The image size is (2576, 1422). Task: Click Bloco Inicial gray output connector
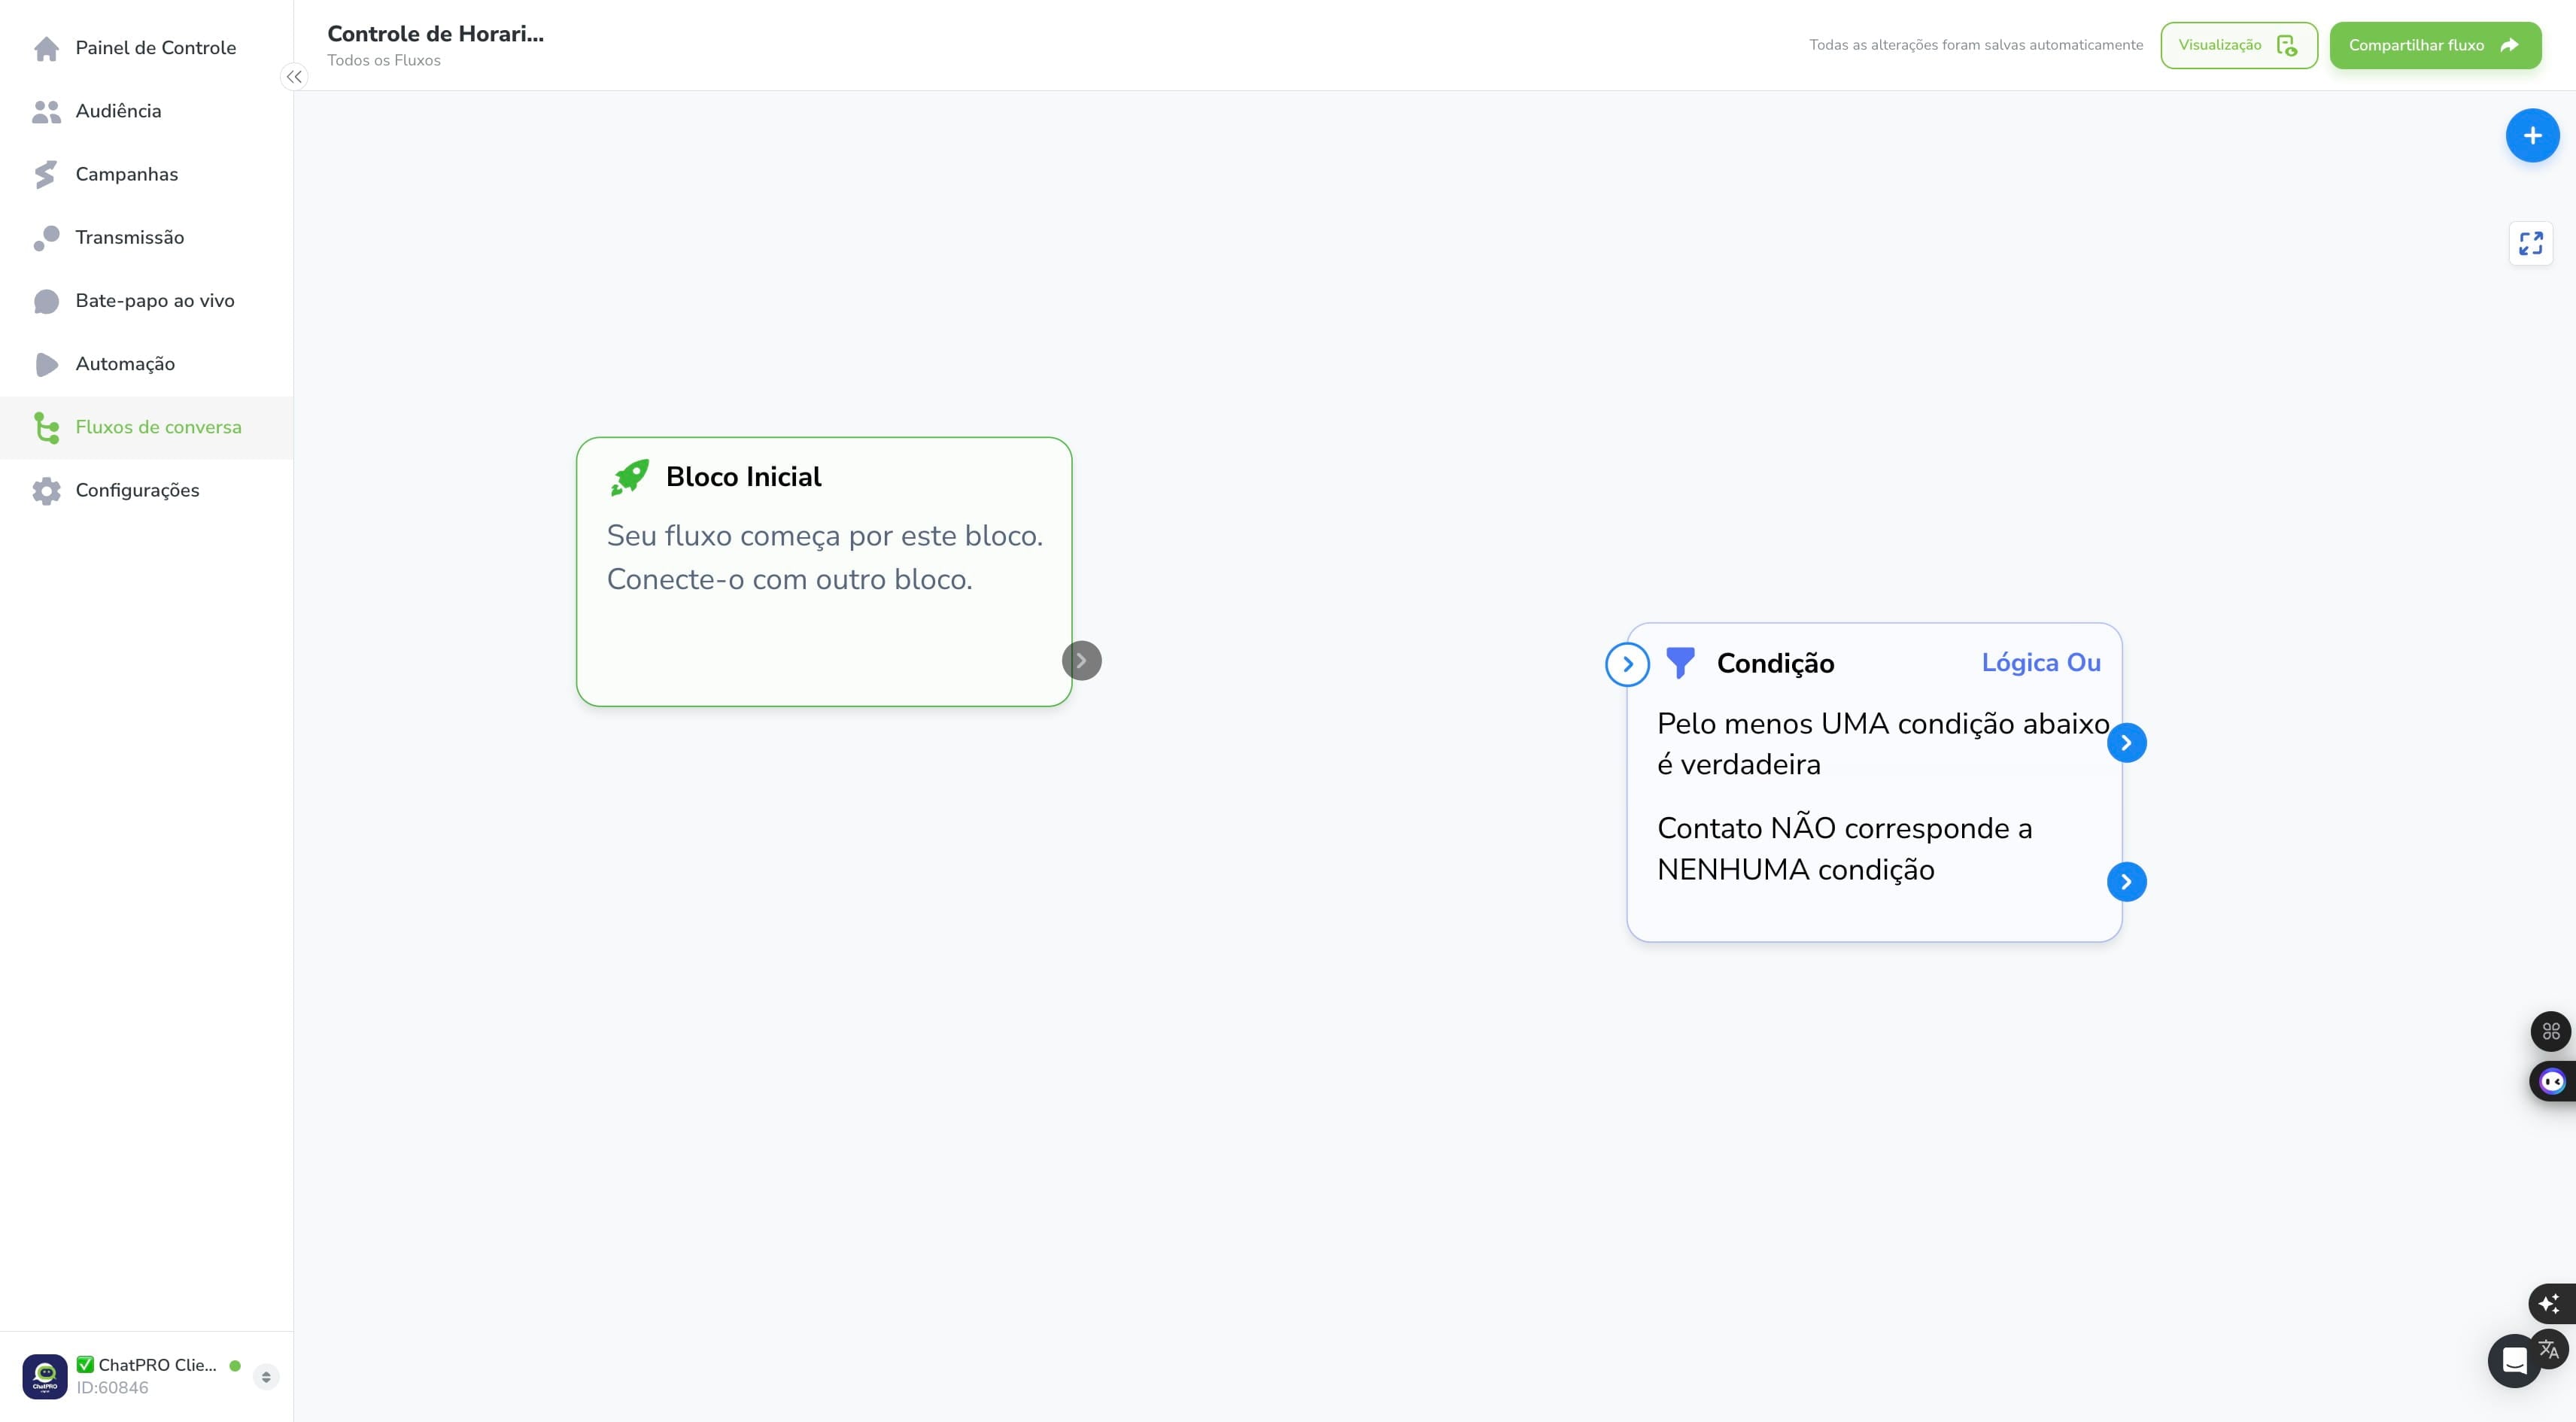1081,660
